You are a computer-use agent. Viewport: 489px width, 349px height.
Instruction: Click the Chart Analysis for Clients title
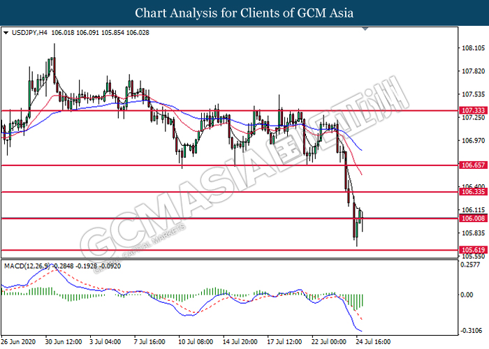[x=245, y=13]
